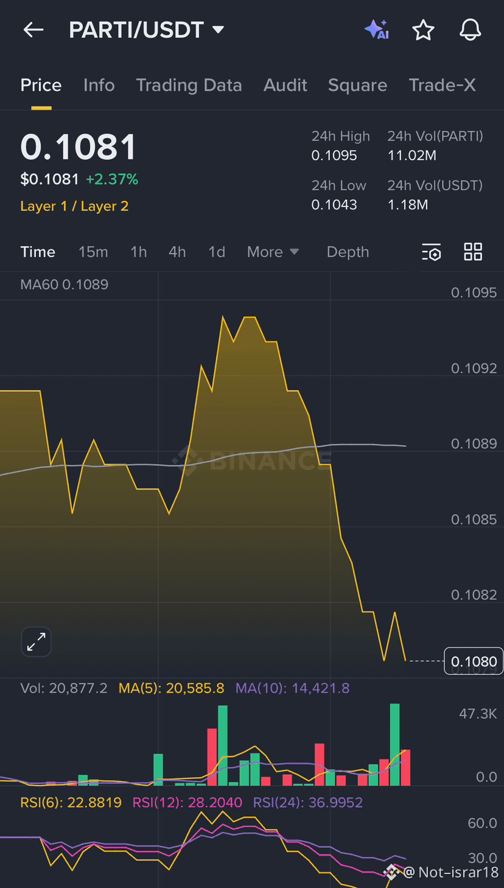This screenshot has width=504, height=888.
Task: Tap the Vol: 20,877.2 label
Action: tap(64, 689)
